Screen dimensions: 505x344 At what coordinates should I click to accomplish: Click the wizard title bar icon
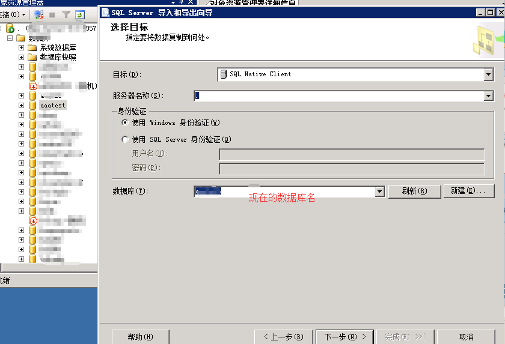pos(105,13)
